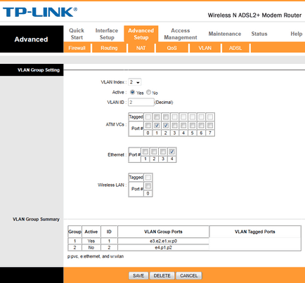Toggle ATM VCs Tagged checkbox for port 5

point(193,117)
